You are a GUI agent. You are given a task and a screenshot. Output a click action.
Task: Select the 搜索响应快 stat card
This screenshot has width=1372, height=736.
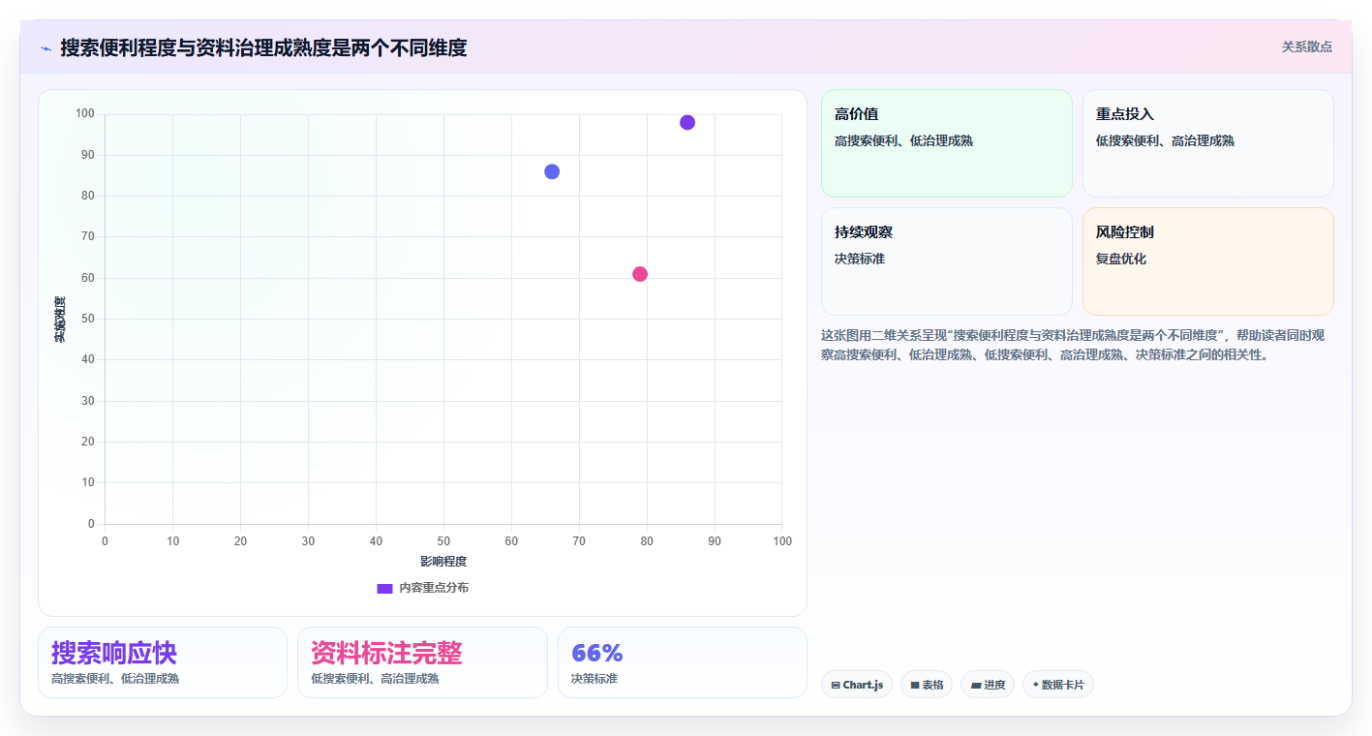pos(163,662)
